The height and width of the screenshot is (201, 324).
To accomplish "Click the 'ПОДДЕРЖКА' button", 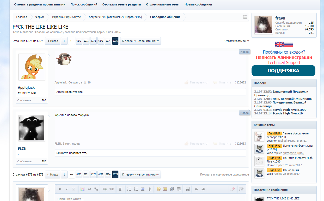I will pos(283,71).
